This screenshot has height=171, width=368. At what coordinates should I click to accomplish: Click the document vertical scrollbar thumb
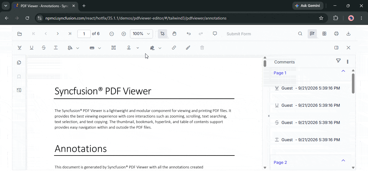coord(265,63)
